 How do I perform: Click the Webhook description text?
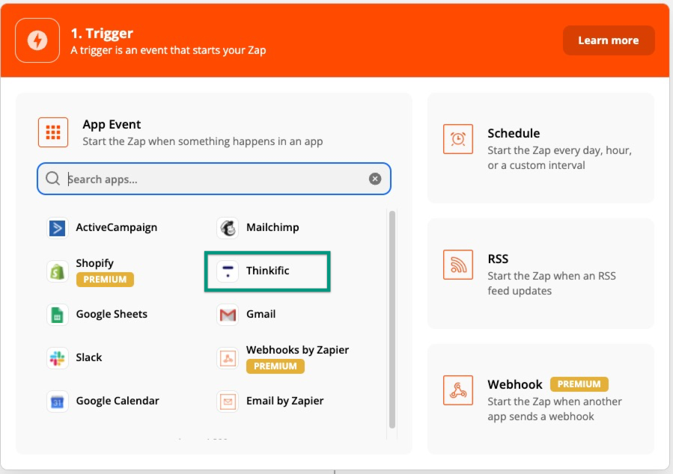[x=555, y=409]
